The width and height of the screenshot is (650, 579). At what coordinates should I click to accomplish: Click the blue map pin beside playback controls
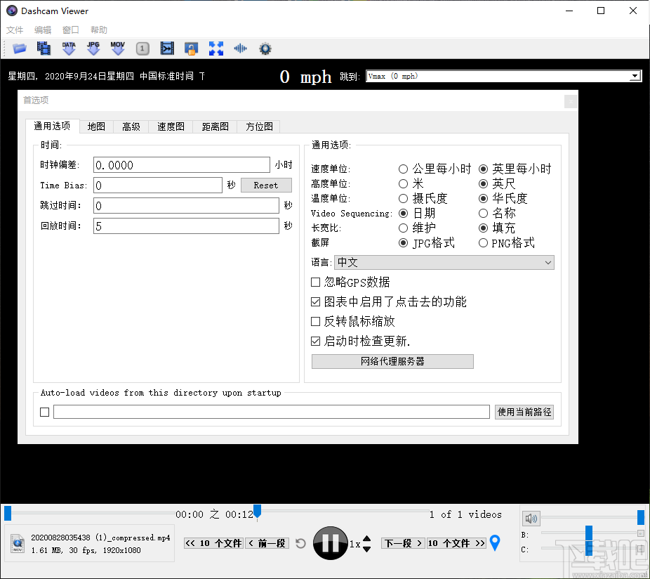[496, 542]
